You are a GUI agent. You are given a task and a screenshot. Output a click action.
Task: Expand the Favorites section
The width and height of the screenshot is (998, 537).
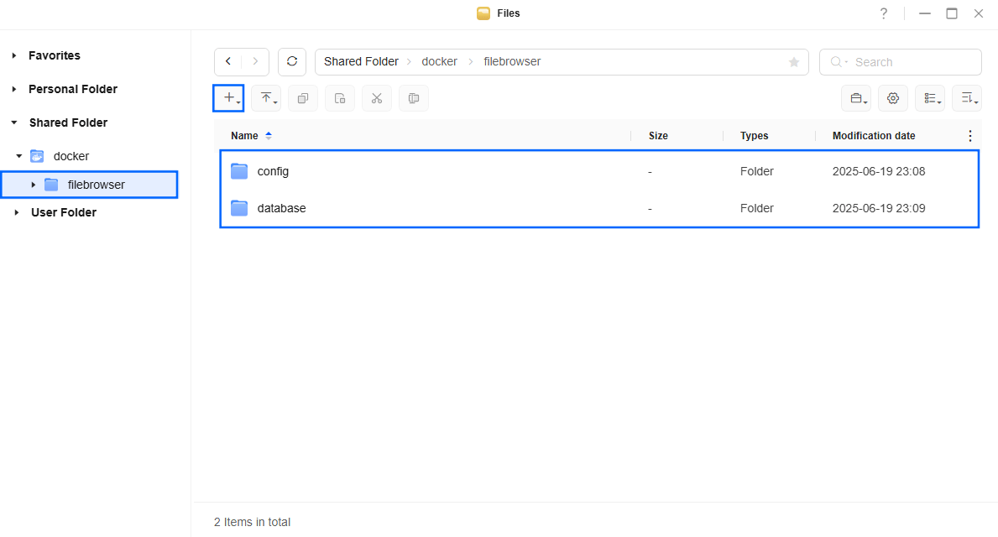[x=14, y=55]
